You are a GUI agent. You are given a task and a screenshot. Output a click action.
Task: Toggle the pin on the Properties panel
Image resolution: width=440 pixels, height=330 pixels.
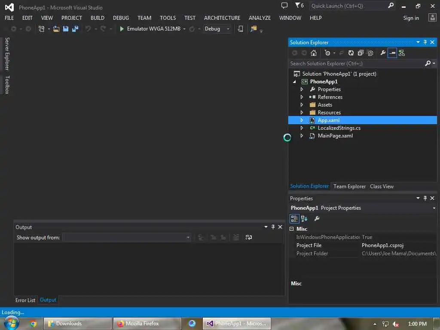click(425, 198)
